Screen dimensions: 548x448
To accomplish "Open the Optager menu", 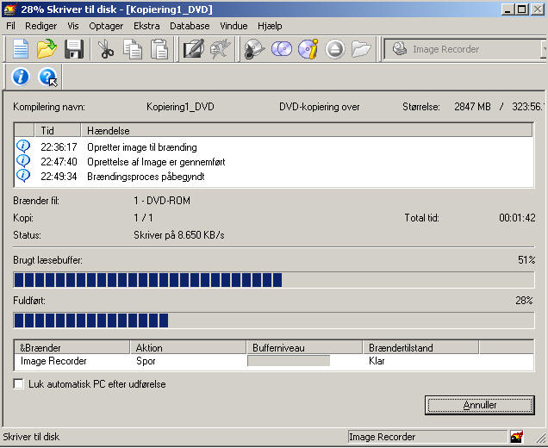I will tap(106, 26).
